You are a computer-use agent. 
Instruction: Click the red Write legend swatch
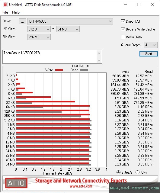pos(59,70)
